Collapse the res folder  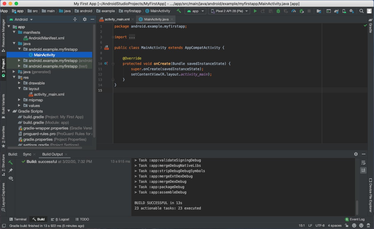point(14,78)
